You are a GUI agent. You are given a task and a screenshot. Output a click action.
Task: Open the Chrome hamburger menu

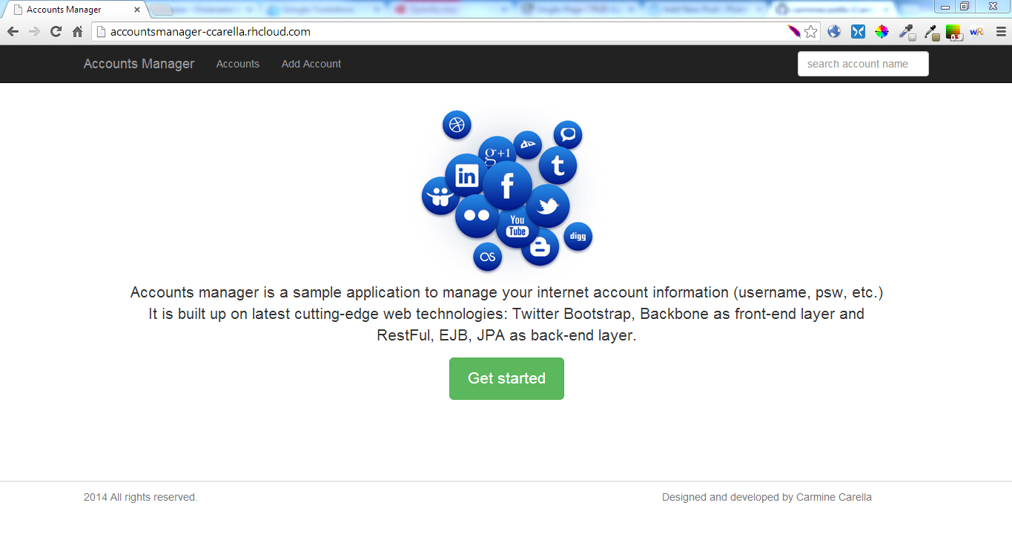coord(1001,32)
